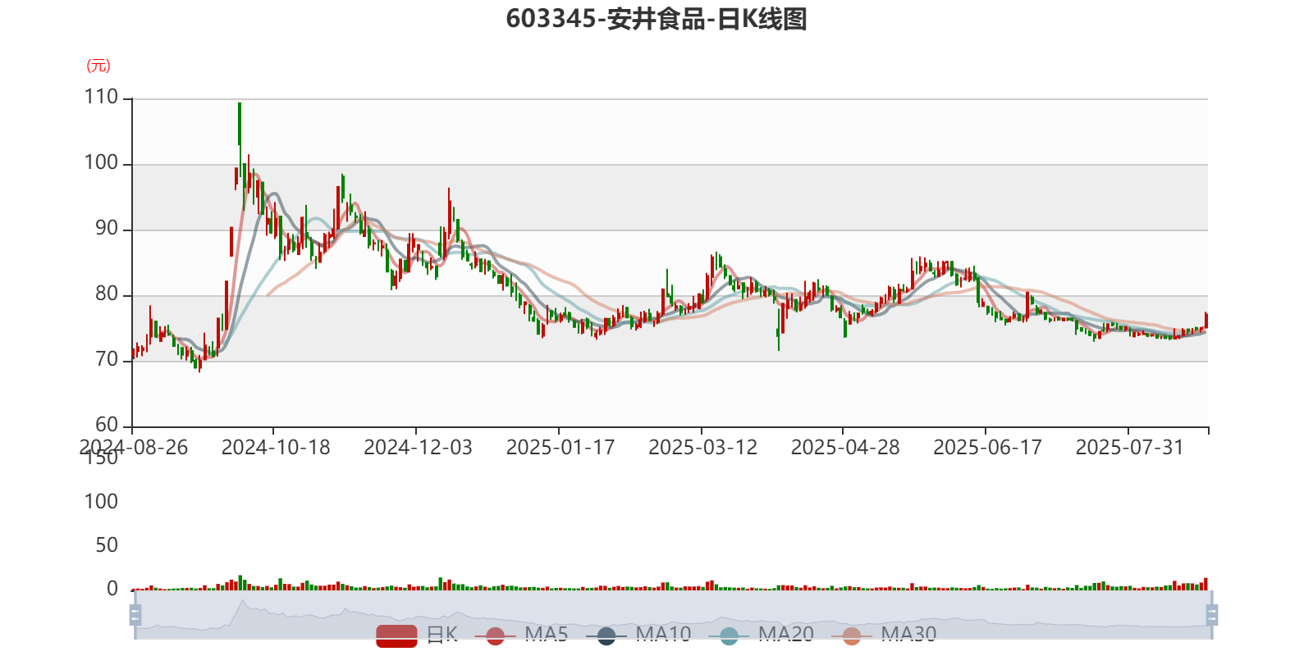Image resolution: width=1313 pixels, height=656 pixels.
Task: Toggle the MA10 line legend
Action: (x=638, y=635)
